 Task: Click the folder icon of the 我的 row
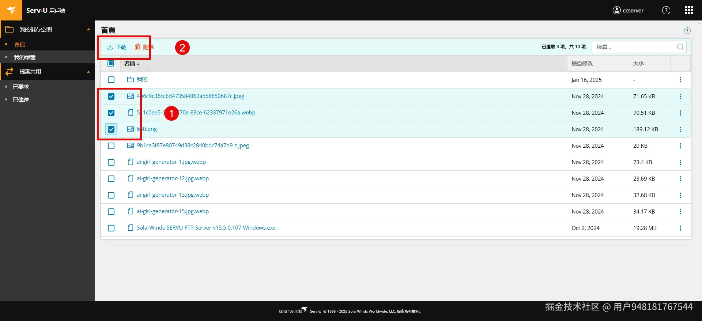pos(130,79)
